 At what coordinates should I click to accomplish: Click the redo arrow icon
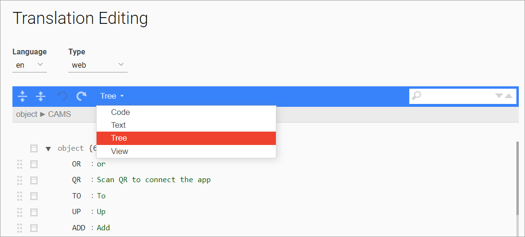[x=82, y=96]
